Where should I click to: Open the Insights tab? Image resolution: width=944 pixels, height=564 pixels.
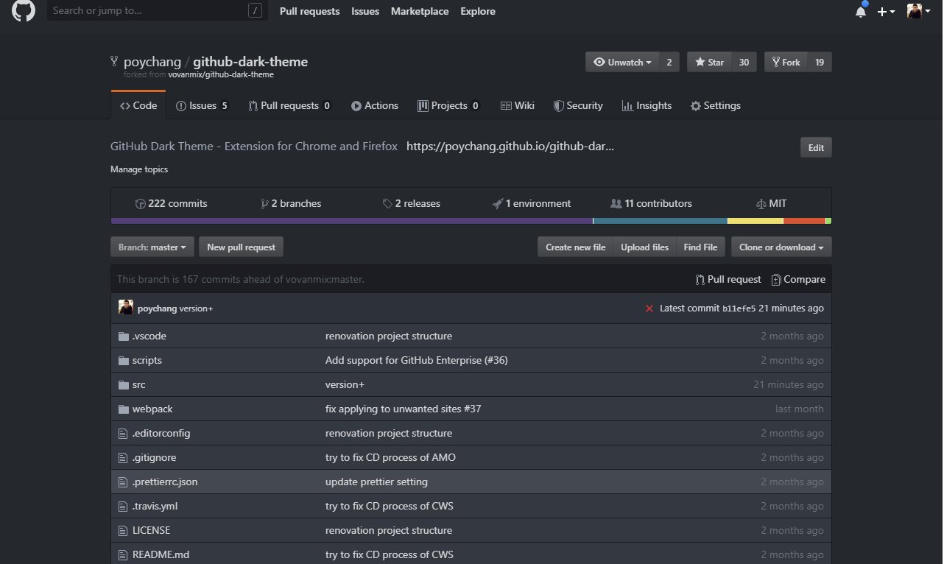(647, 105)
